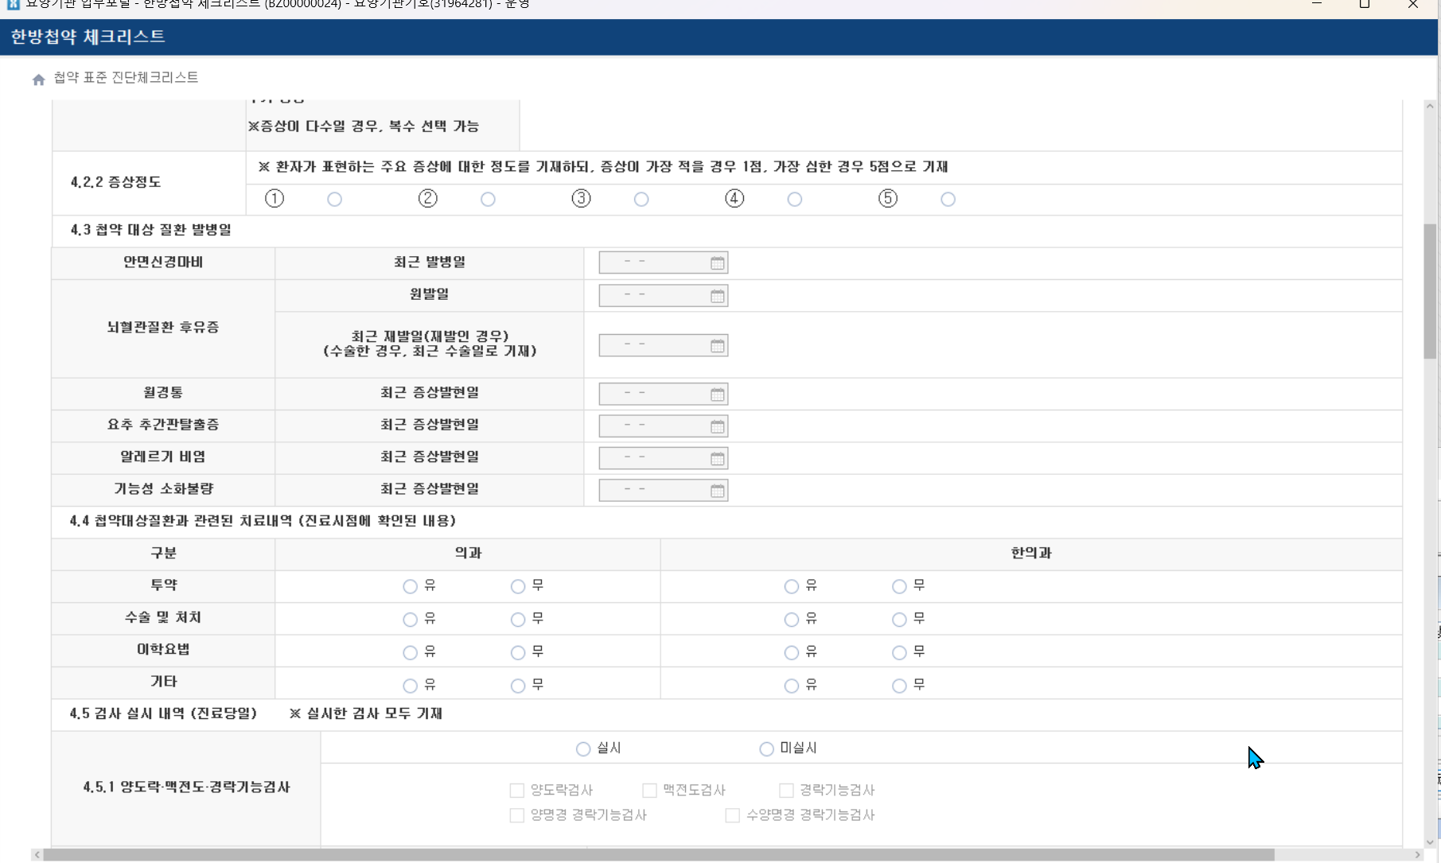Open calendar for 최근 재발일 date field
1441x863 pixels.
click(717, 345)
